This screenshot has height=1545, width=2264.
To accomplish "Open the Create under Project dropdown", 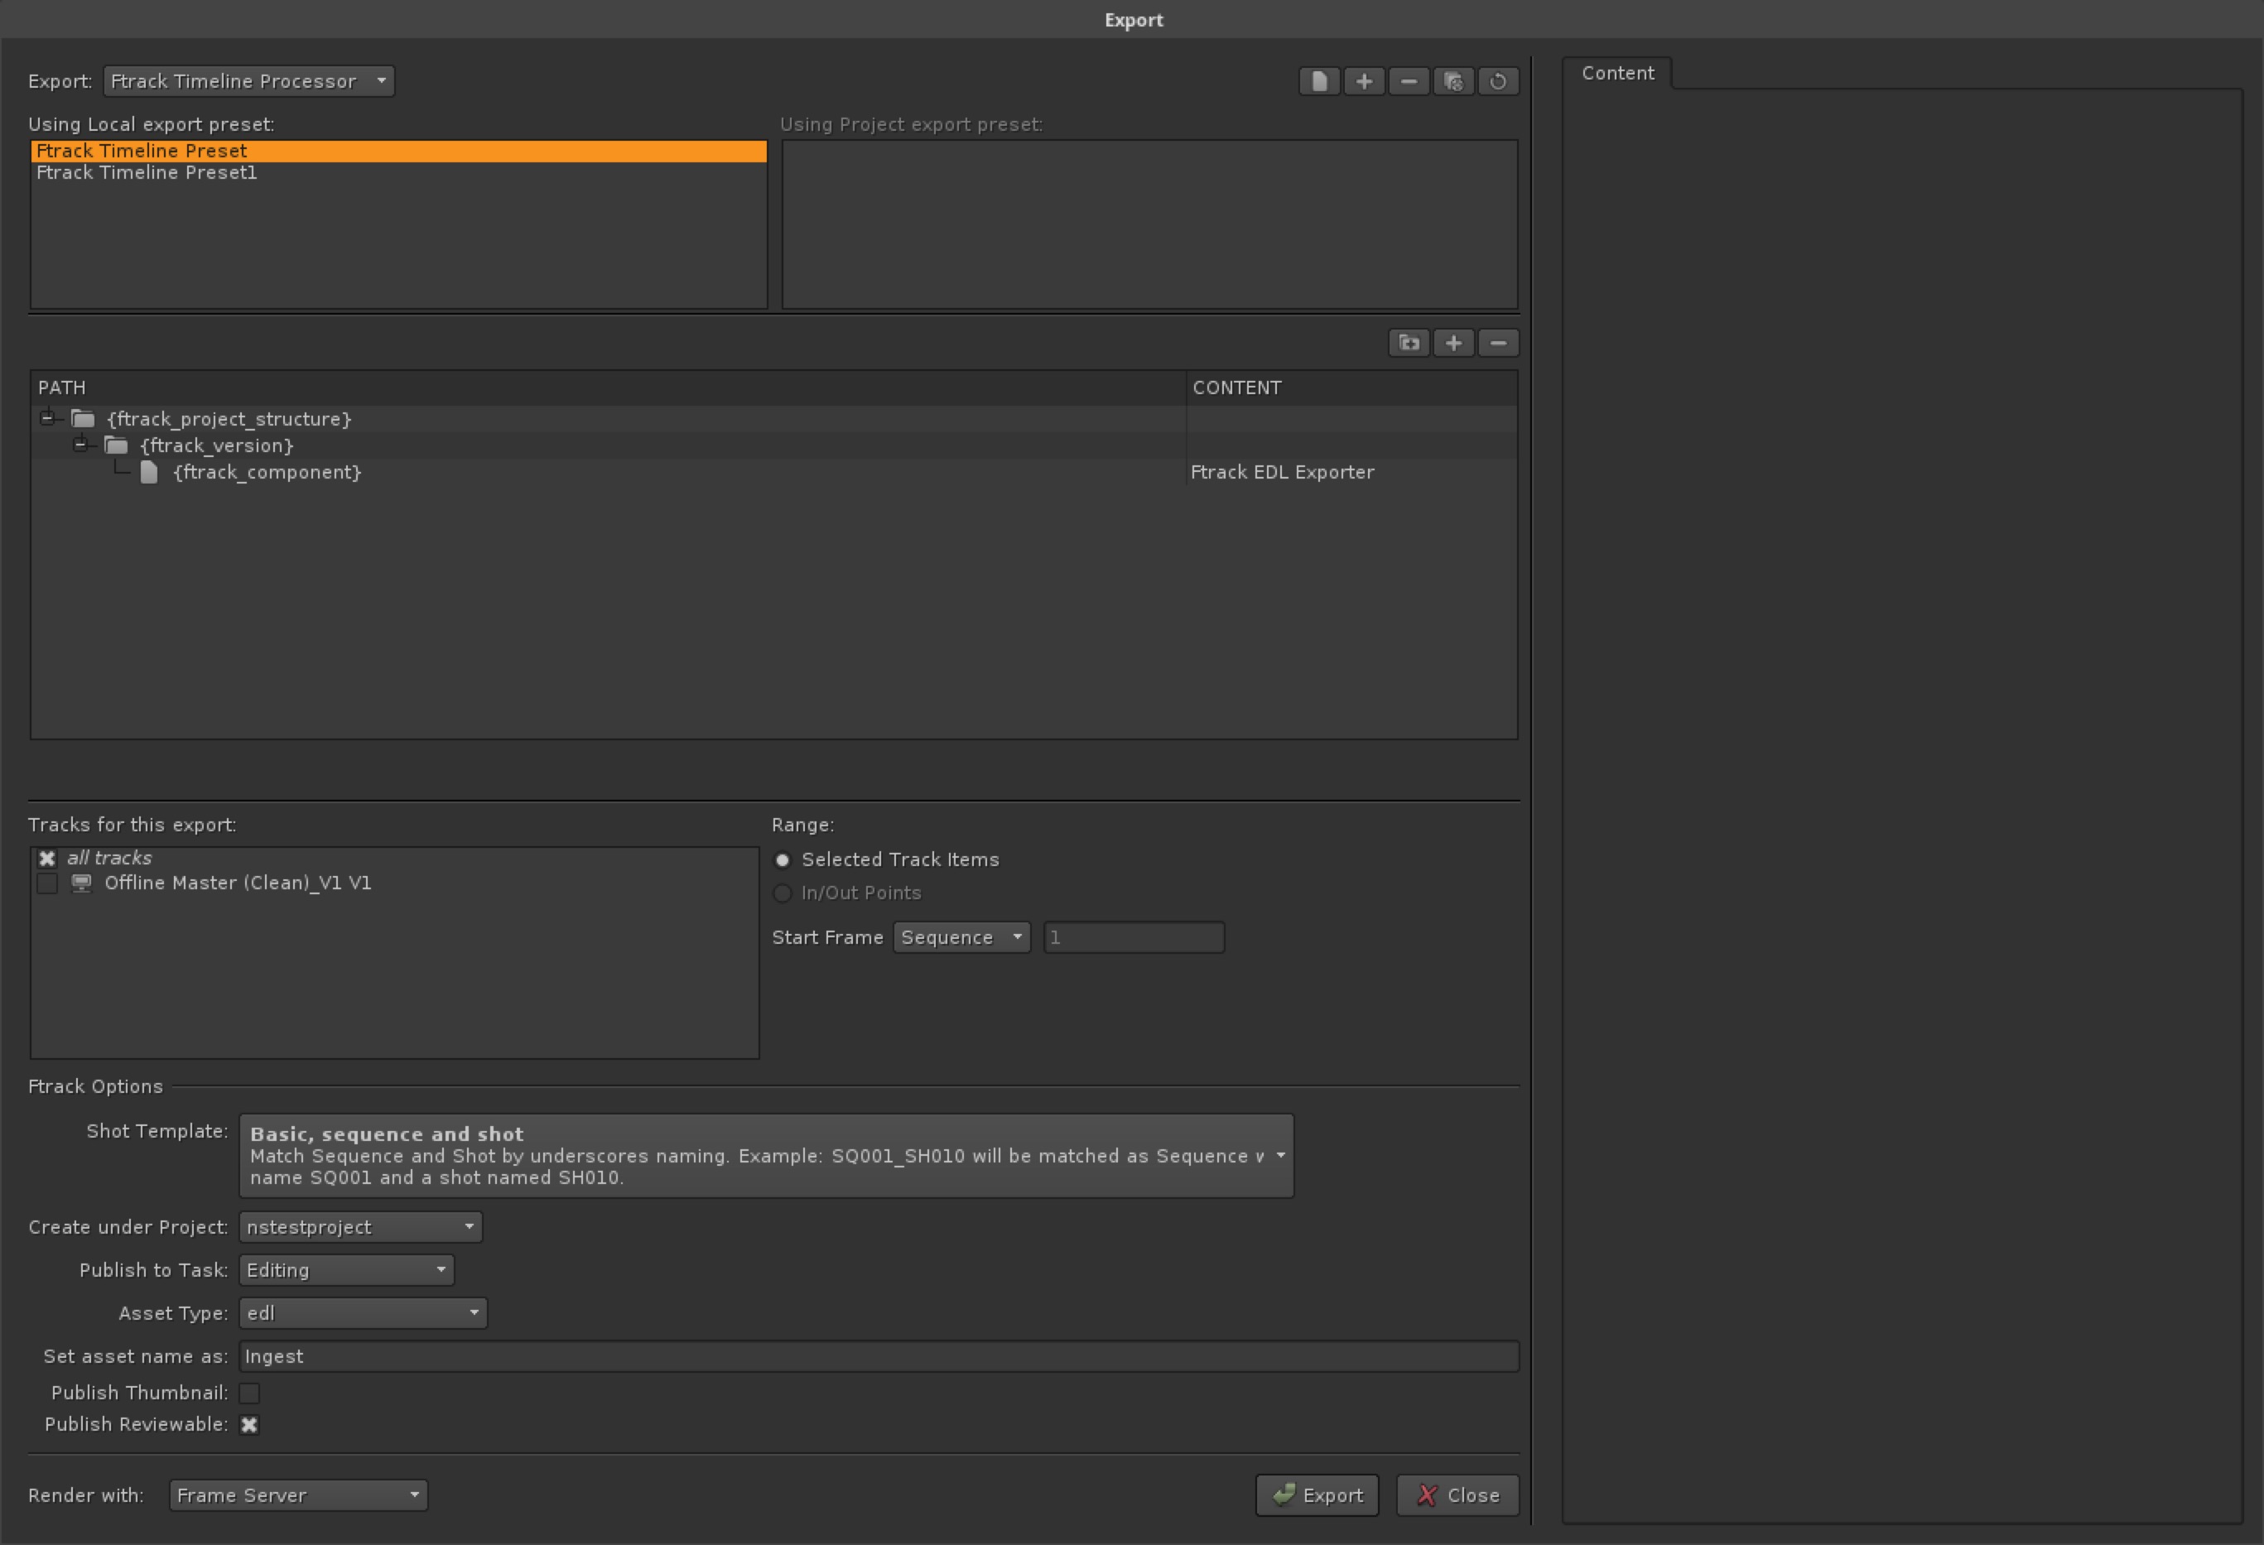I will click(x=360, y=1227).
